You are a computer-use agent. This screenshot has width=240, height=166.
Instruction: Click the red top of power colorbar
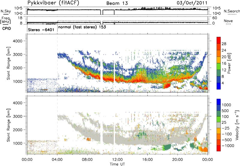coord(219,40)
